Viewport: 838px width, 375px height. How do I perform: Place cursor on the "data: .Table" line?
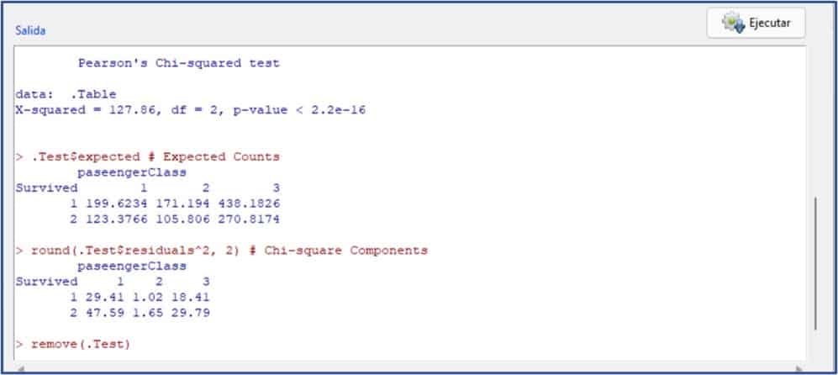click(x=66, y=94)
